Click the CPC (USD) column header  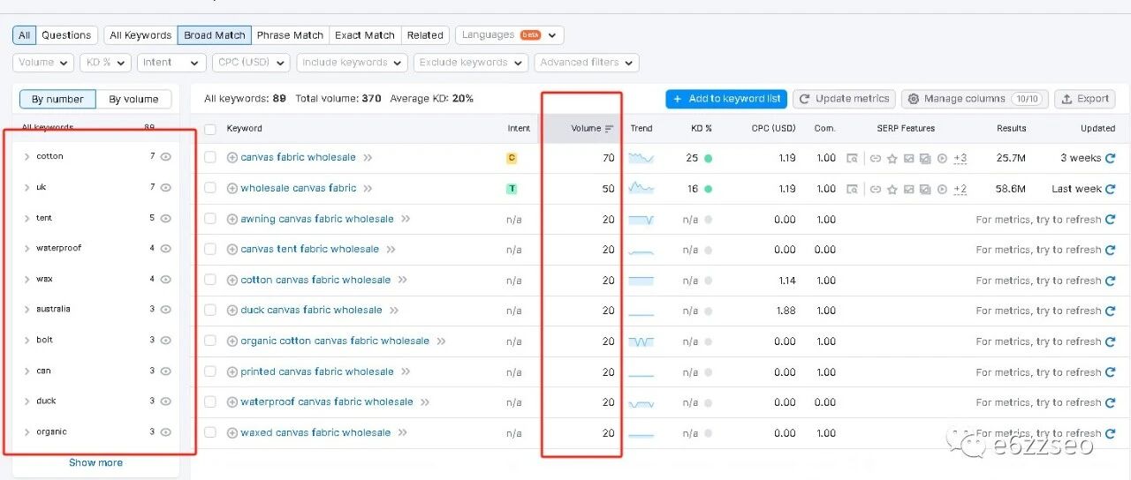(x=773, y=129)
